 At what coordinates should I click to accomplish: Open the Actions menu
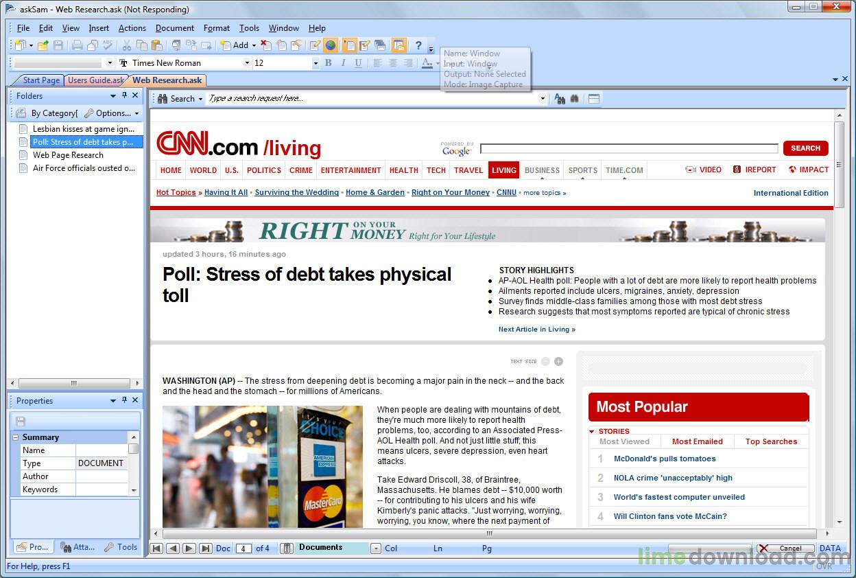(132, 28)
